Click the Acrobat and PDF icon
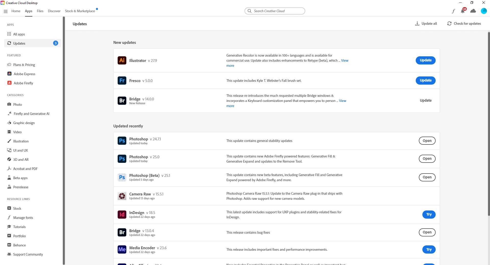Image resolution: width=490 pixels, height=265 pixels. [9, 168]
